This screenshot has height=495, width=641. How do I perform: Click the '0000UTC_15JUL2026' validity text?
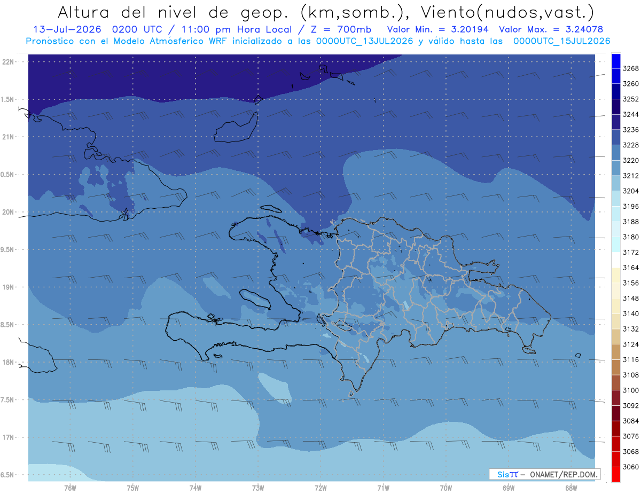click(561, 41)
